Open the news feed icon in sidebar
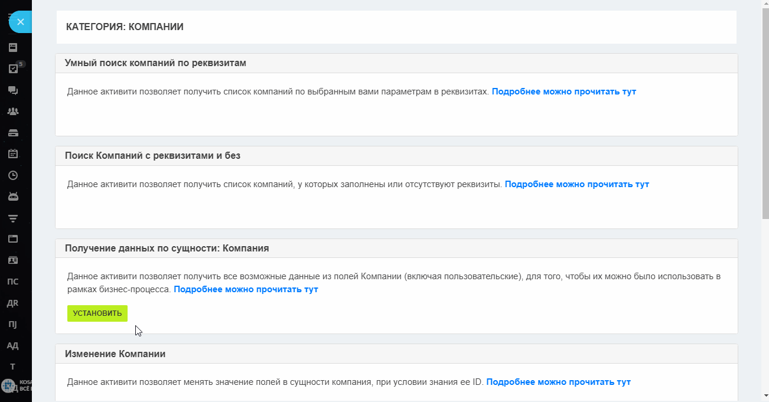Image resolution: width=769 pixels, height=402 pixels. coord(12,48)
